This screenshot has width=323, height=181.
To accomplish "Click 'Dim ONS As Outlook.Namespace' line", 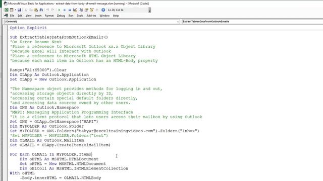I will 44,108.
